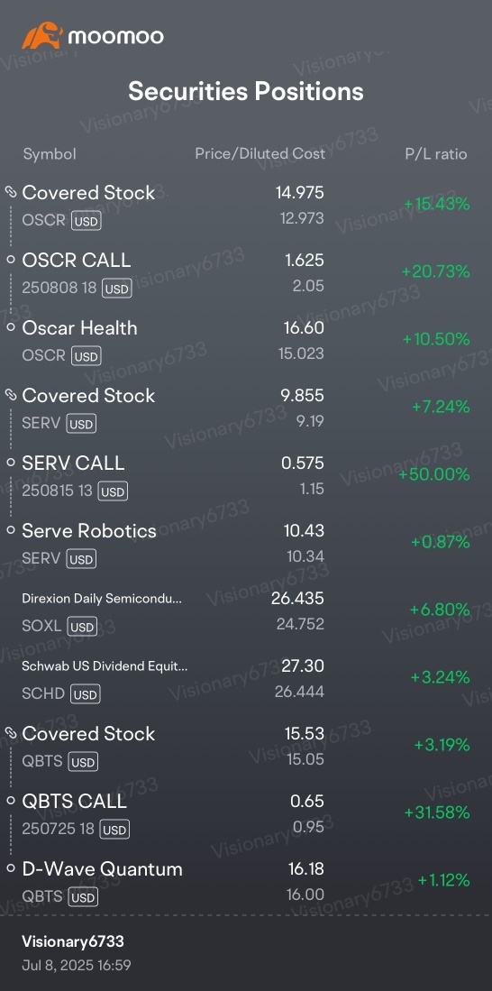This screenshot has height=991, width=492.
Task: Click the link icon beside OSCR Covered Stock
Action: (10, 192)
